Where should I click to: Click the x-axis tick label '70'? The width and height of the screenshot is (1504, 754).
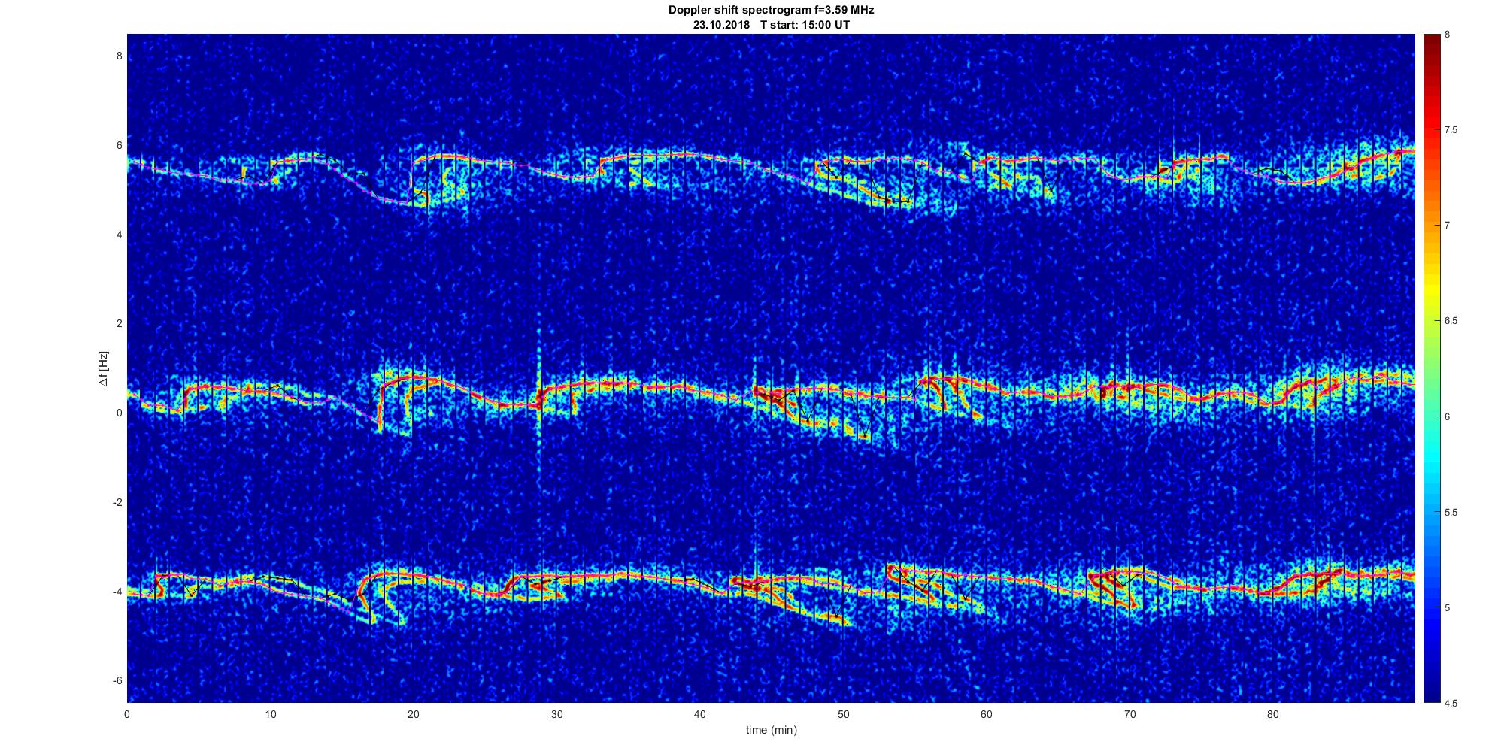click(x=1130, y=714)
